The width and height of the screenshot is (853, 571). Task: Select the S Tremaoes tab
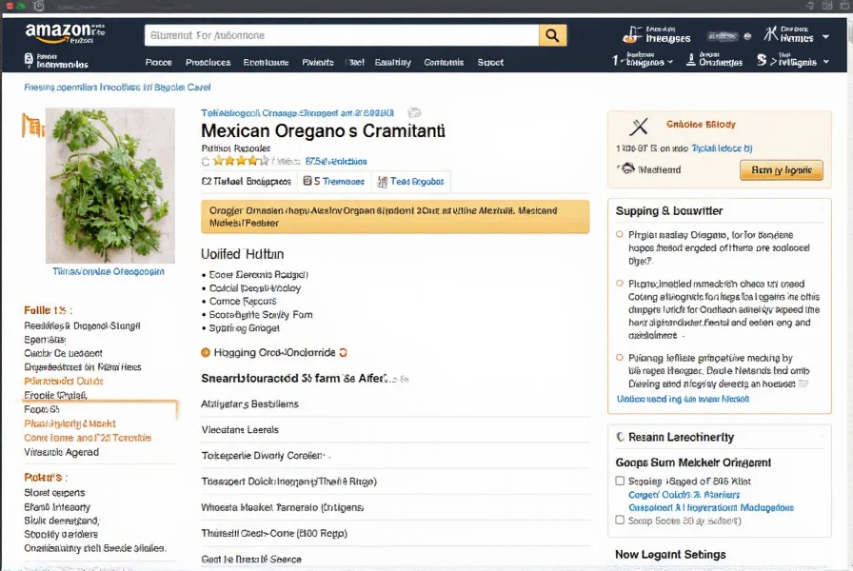333,181
